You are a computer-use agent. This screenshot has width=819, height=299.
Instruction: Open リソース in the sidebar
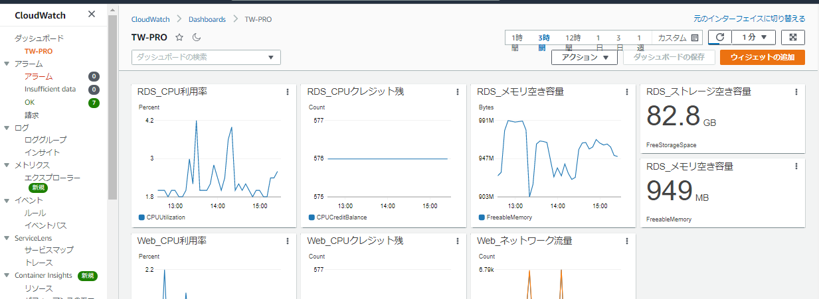click(x=39, y=288)
